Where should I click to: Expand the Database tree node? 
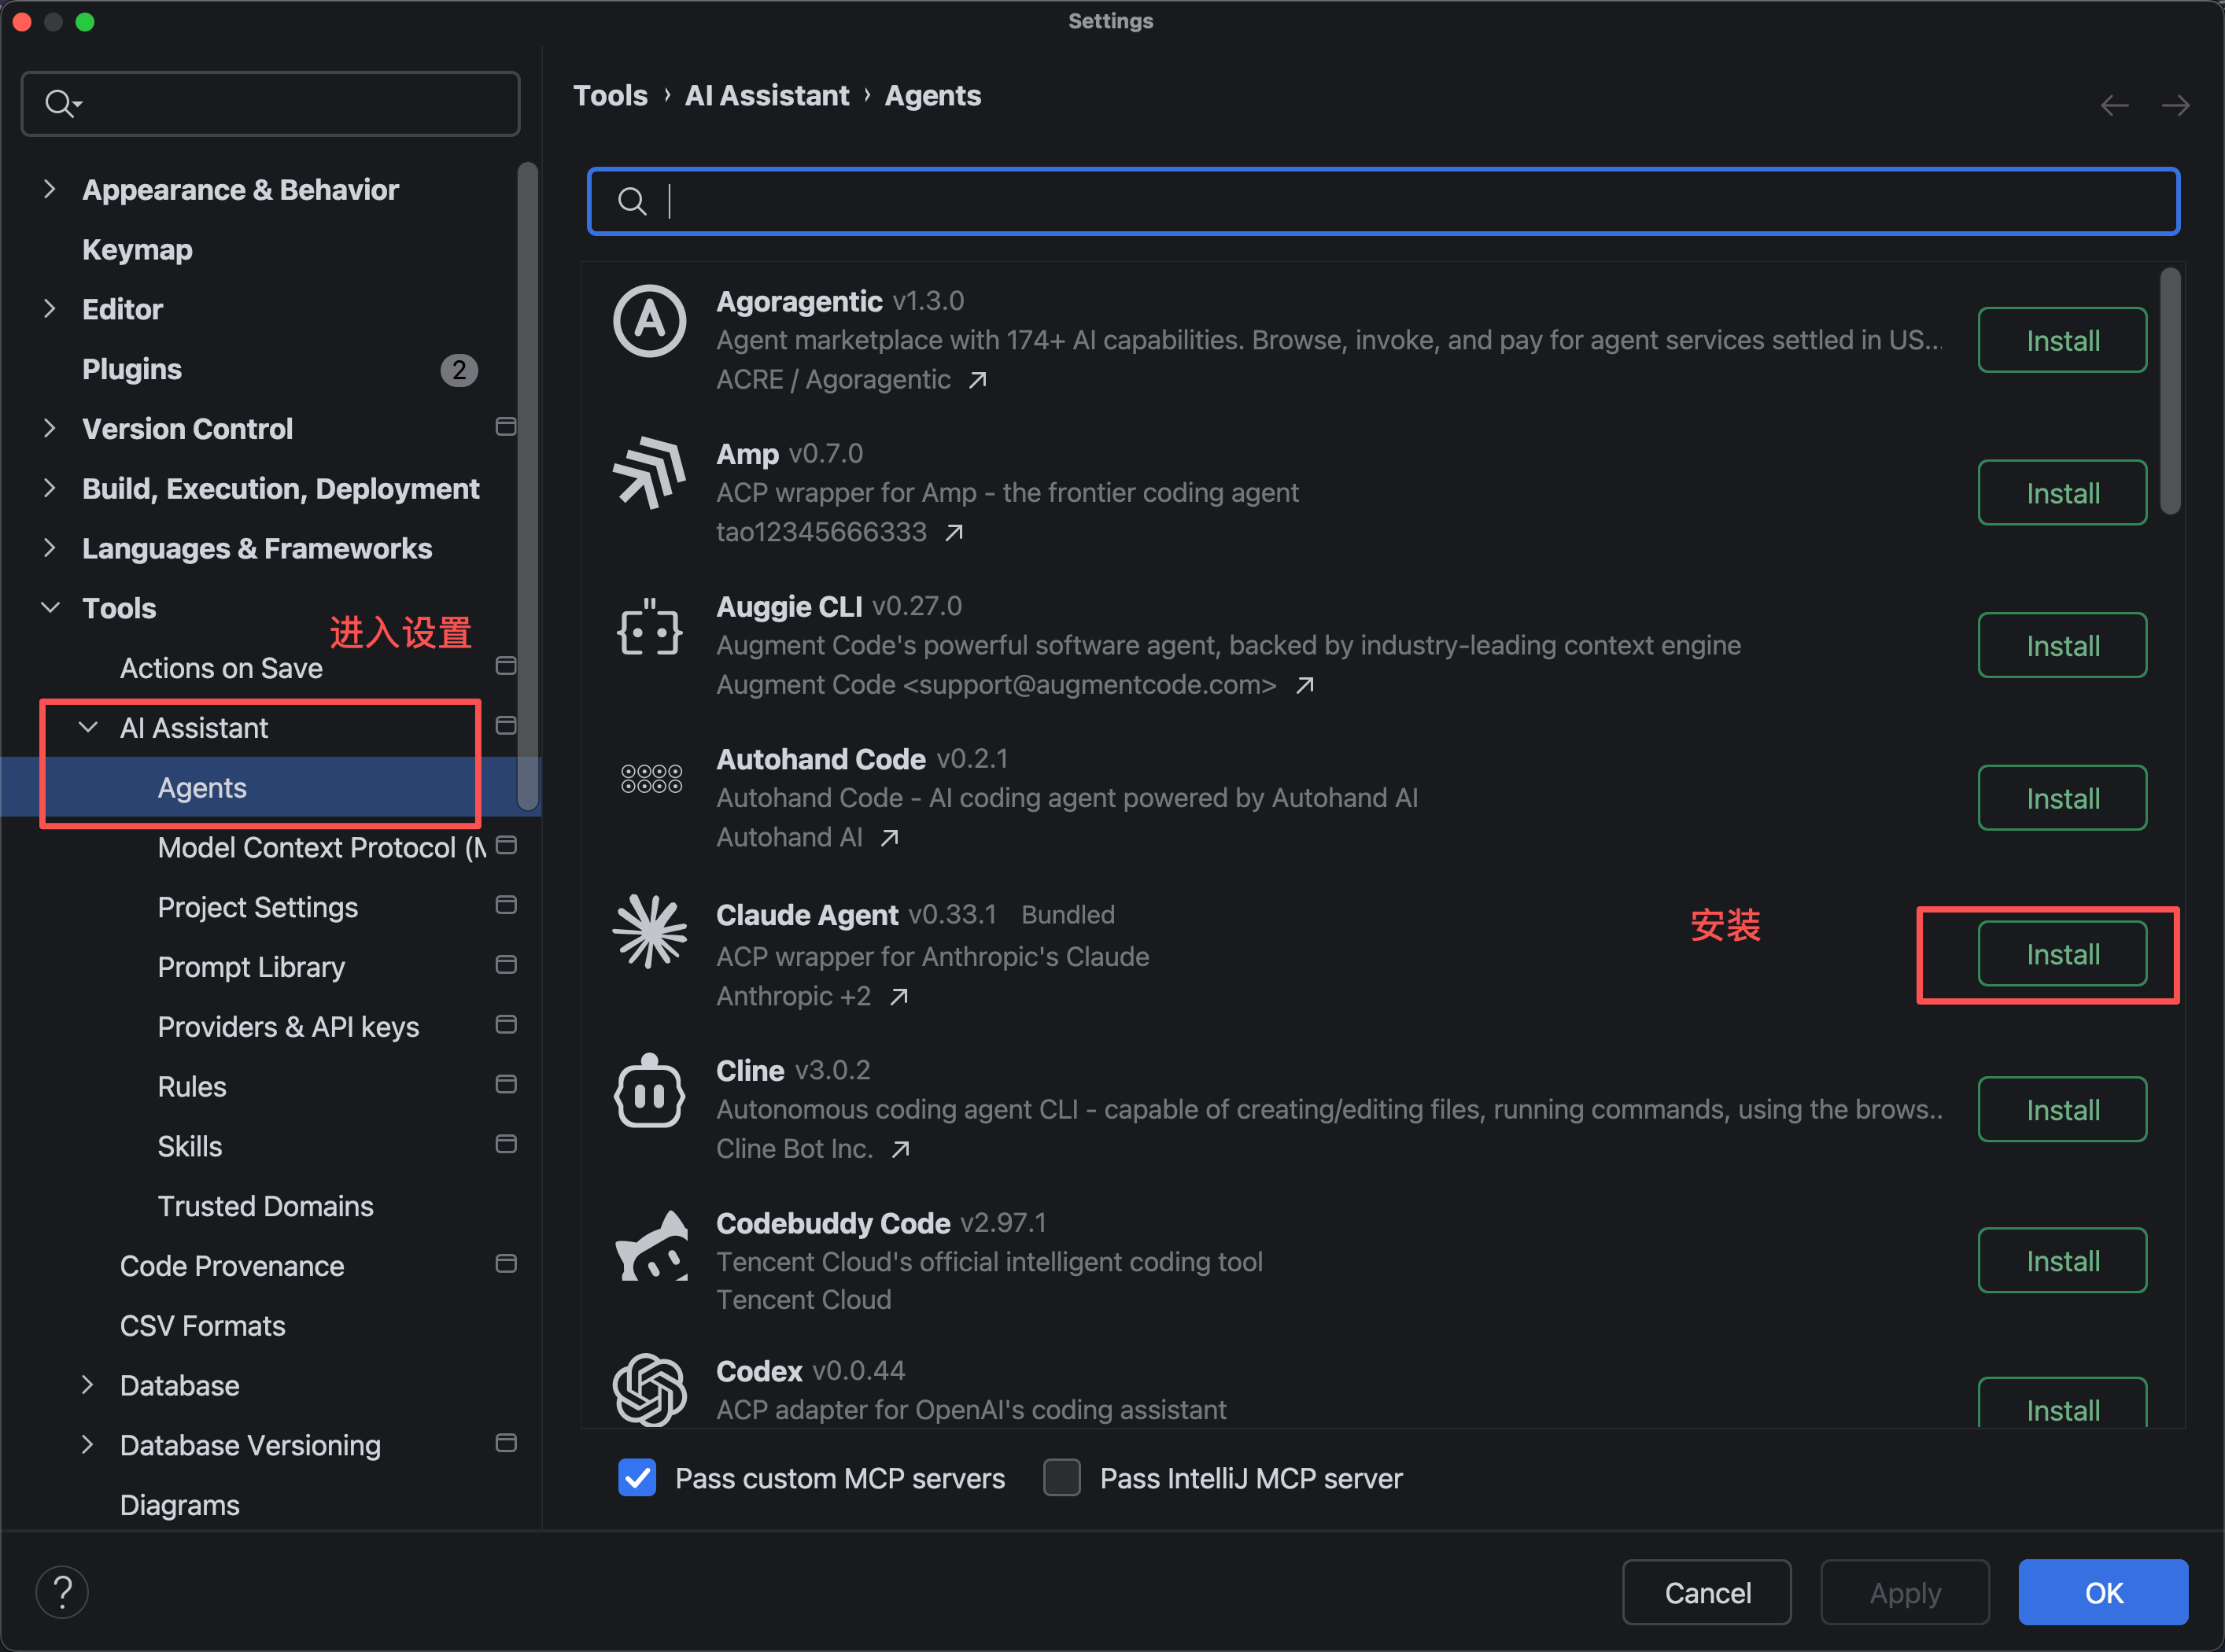click(x=88, y=1385)
